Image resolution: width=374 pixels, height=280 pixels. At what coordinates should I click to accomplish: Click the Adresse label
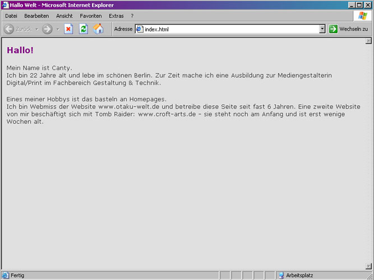[x=123, y=29]
